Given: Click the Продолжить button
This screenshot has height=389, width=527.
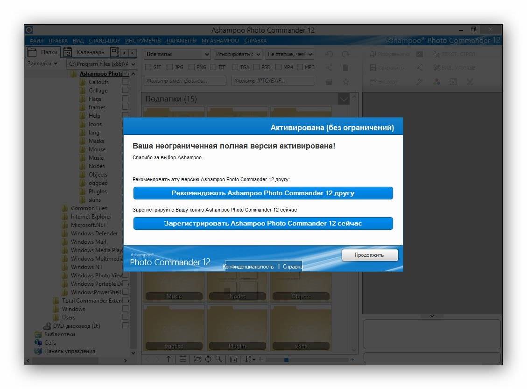Looking at the screenshot, I should coord(370,255).
